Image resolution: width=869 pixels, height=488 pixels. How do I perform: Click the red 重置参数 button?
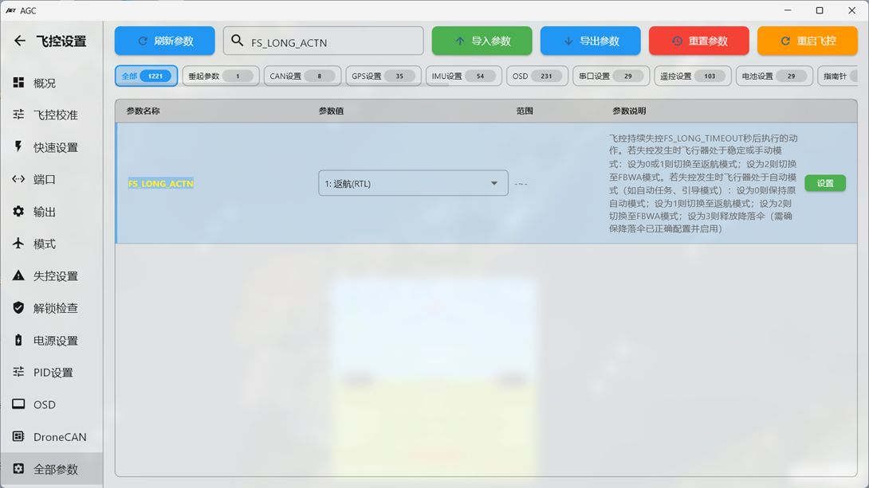coord(698,41)
